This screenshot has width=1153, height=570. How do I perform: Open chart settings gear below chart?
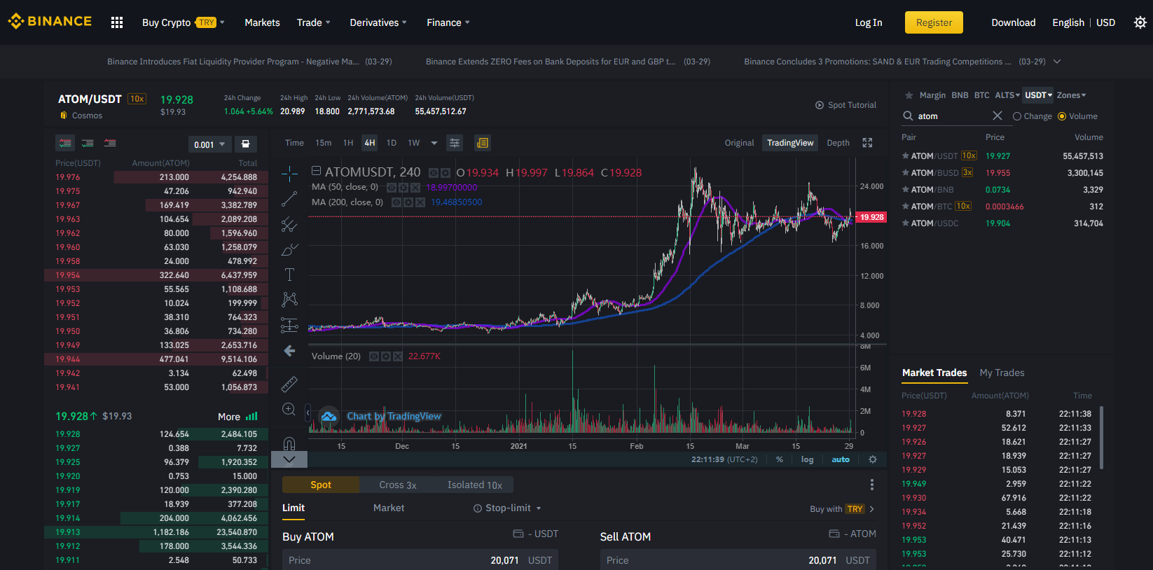tap(873, 459)
